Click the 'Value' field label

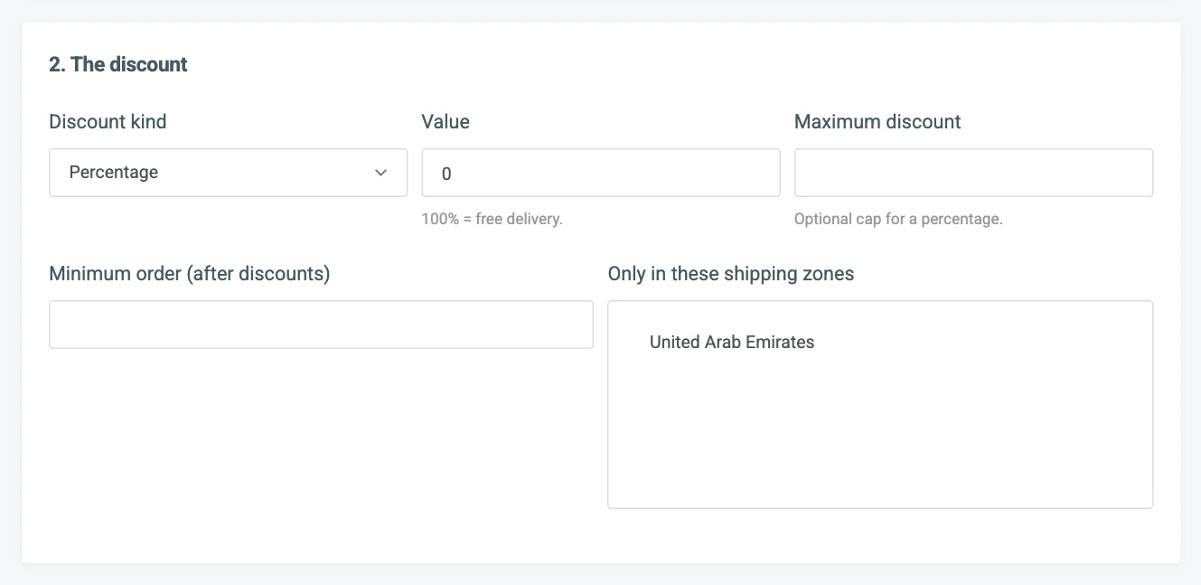click(x=446, y=121)
